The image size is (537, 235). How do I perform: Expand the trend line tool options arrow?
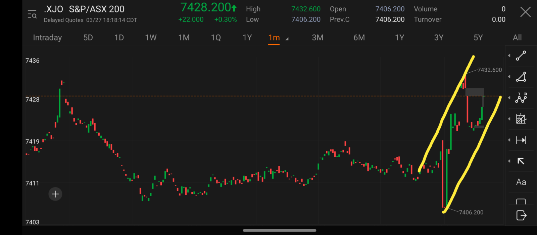point(509,56)
